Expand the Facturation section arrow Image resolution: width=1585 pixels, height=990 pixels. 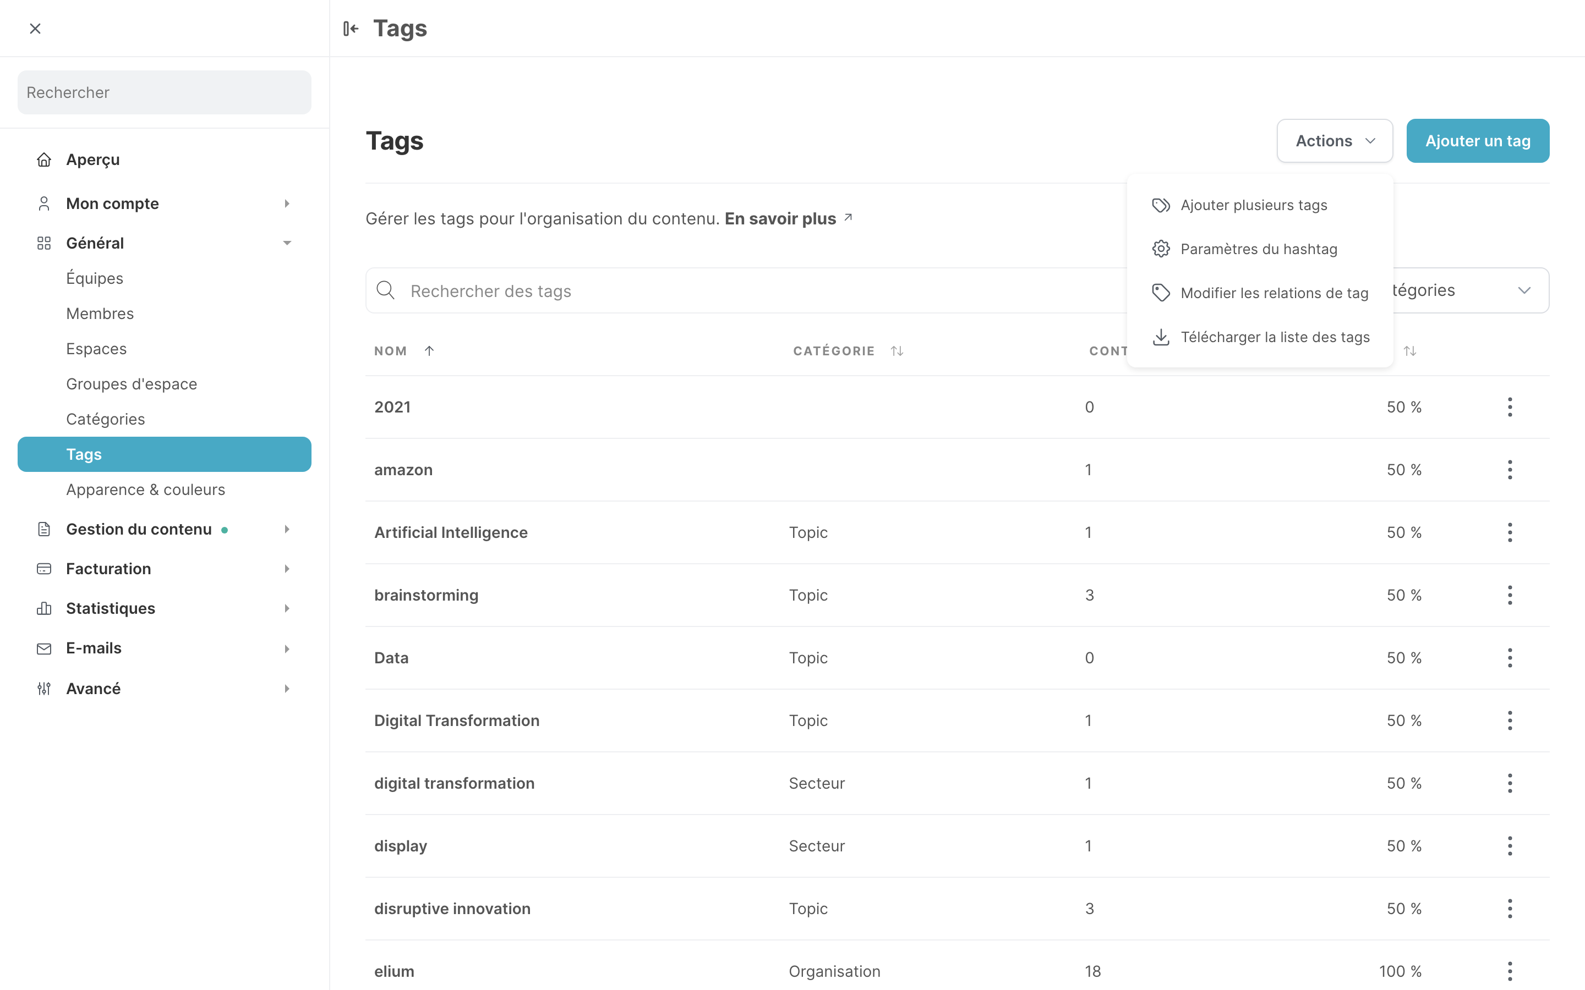tap(287, 568)
